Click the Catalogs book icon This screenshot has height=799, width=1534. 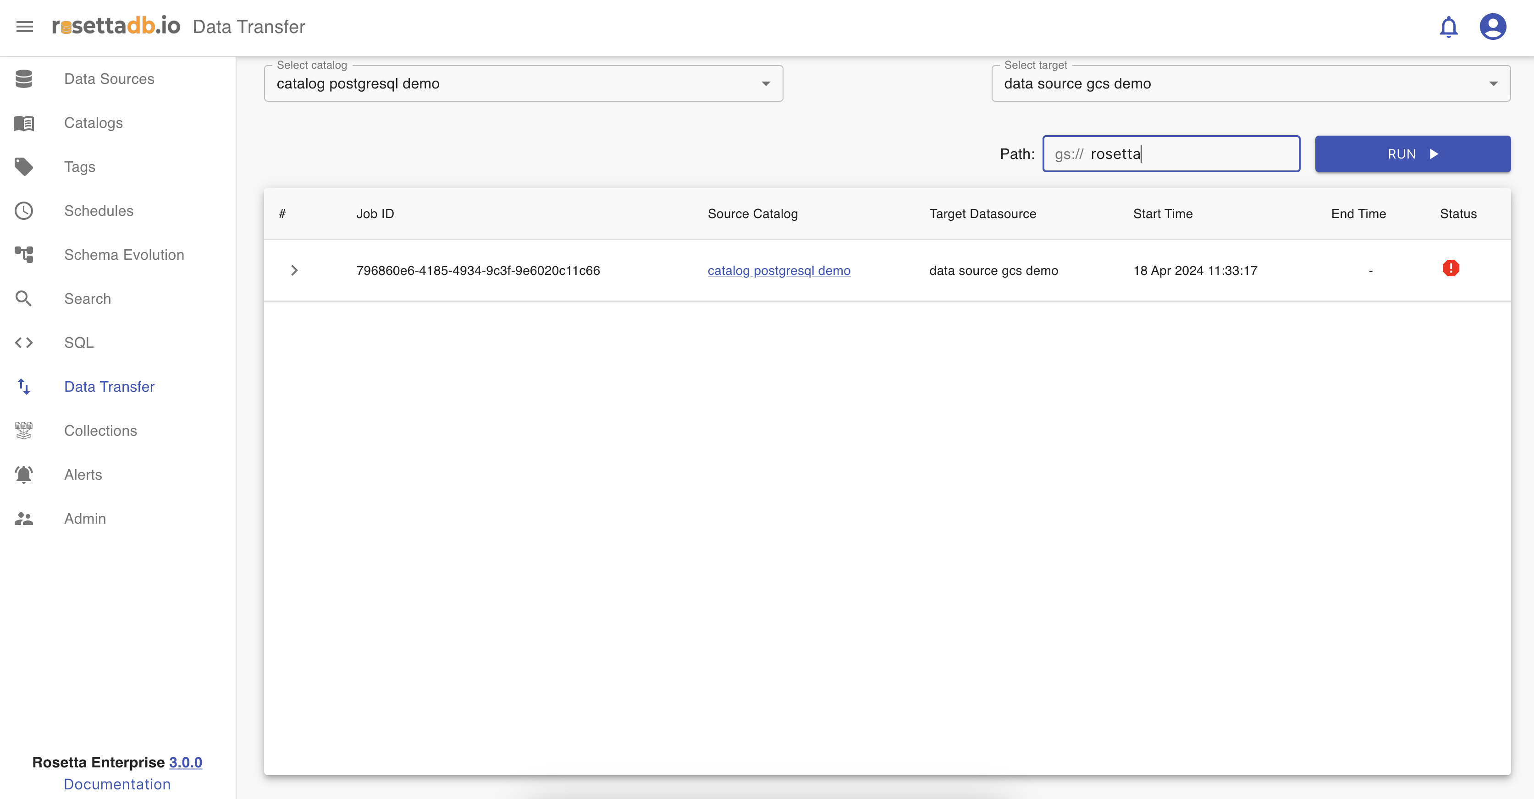(24, 123)
